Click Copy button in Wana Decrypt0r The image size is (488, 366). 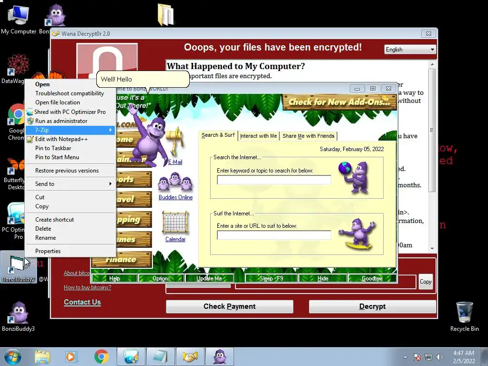(426, 282)
